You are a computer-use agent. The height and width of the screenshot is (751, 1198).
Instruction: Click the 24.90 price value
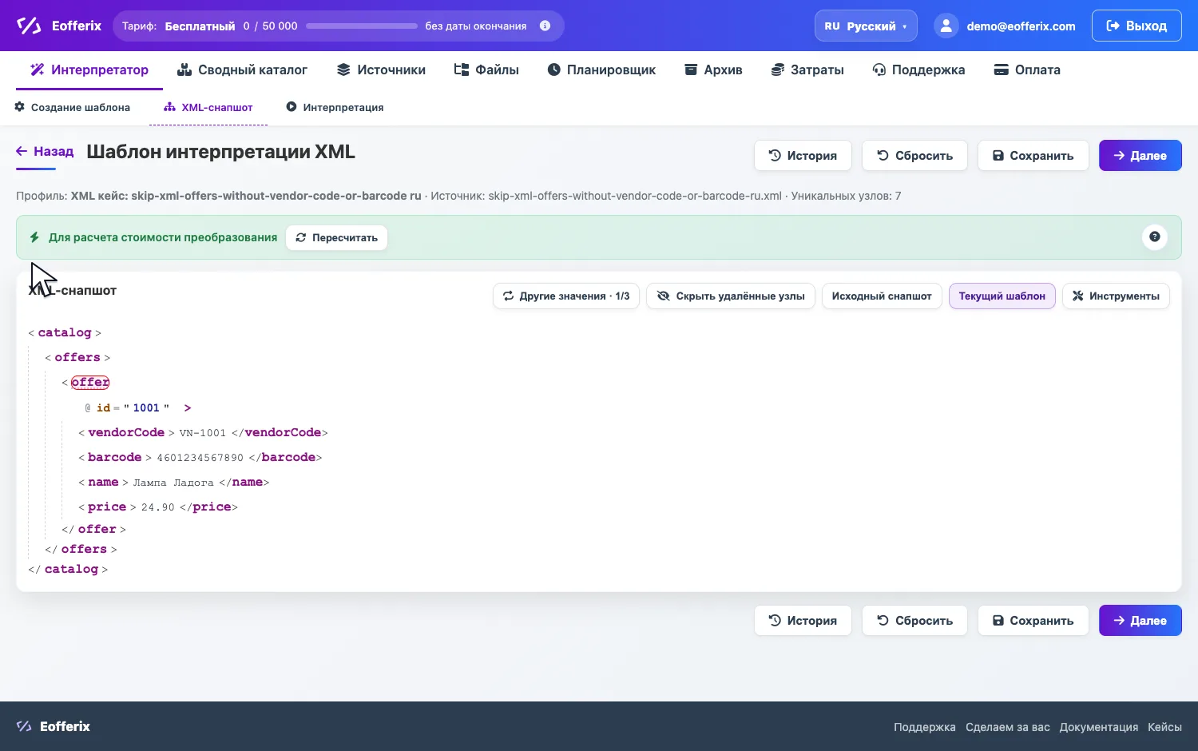pyautogui.click(x=157, y=507)
